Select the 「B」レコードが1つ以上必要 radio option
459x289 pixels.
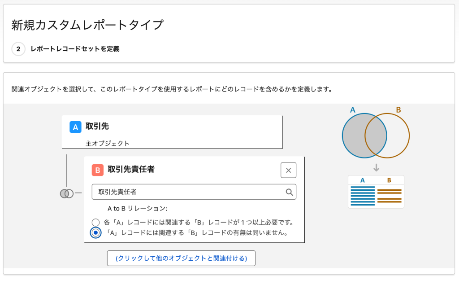point(95,222)
